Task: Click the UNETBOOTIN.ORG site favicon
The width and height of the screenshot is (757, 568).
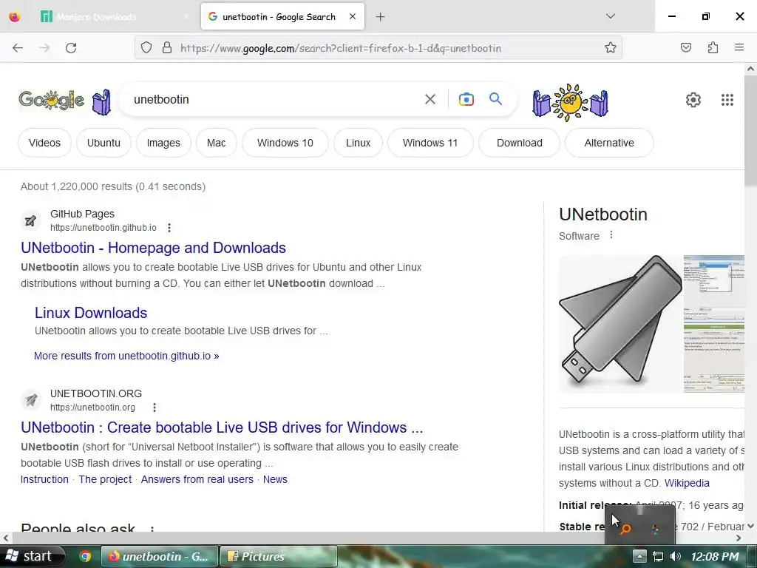Action: pos(31,400)
